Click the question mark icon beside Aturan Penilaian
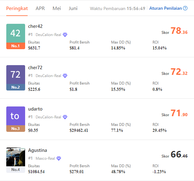This screenshot has width=194, height=181. [x=185, y=8]
